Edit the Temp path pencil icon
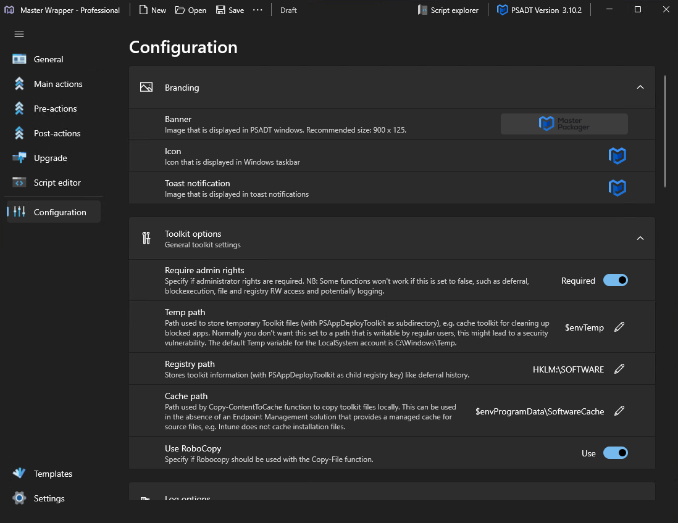 click(619, 327)
